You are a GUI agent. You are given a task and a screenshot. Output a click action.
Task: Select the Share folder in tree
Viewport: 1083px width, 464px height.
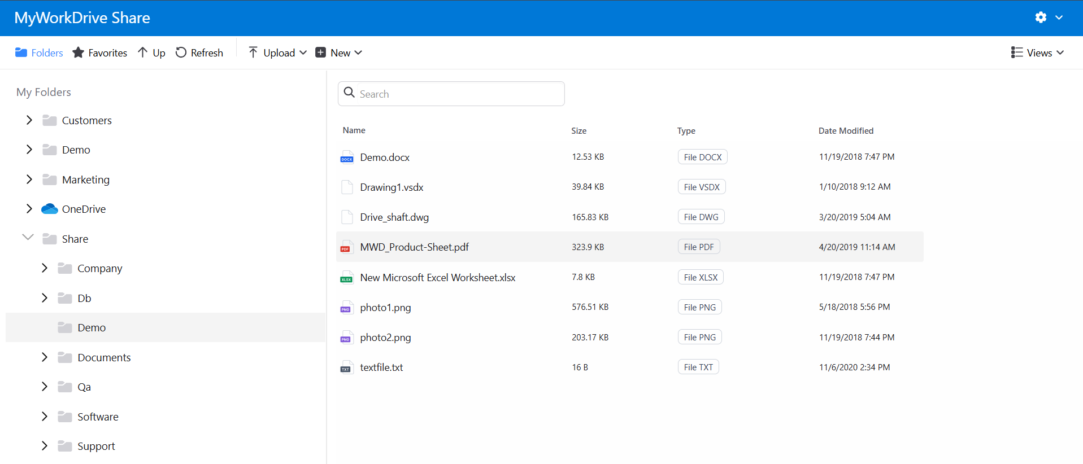pos(75,239)
